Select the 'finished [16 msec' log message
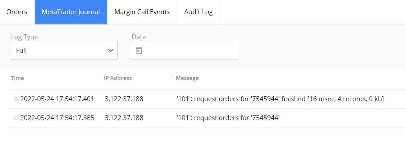The width and height of the screenshot is (406, 142). pyautogui.click(x=279, y=99)
